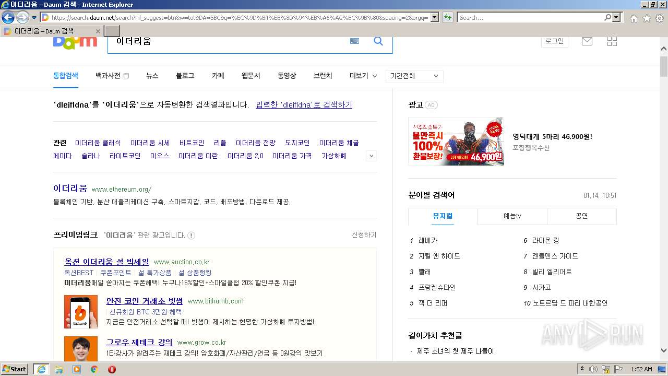The height and width of the screenshot is (376, 668).
Task: Click the 영덕대게 ad banner image
Action: (456, 142)
